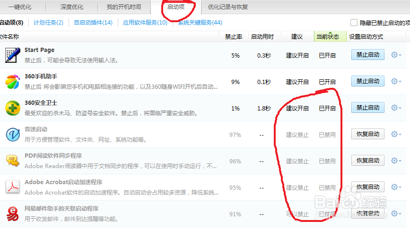
Task: Restore startup for Adobe Acrobat启动加速程序
Action: coord(367,187)
